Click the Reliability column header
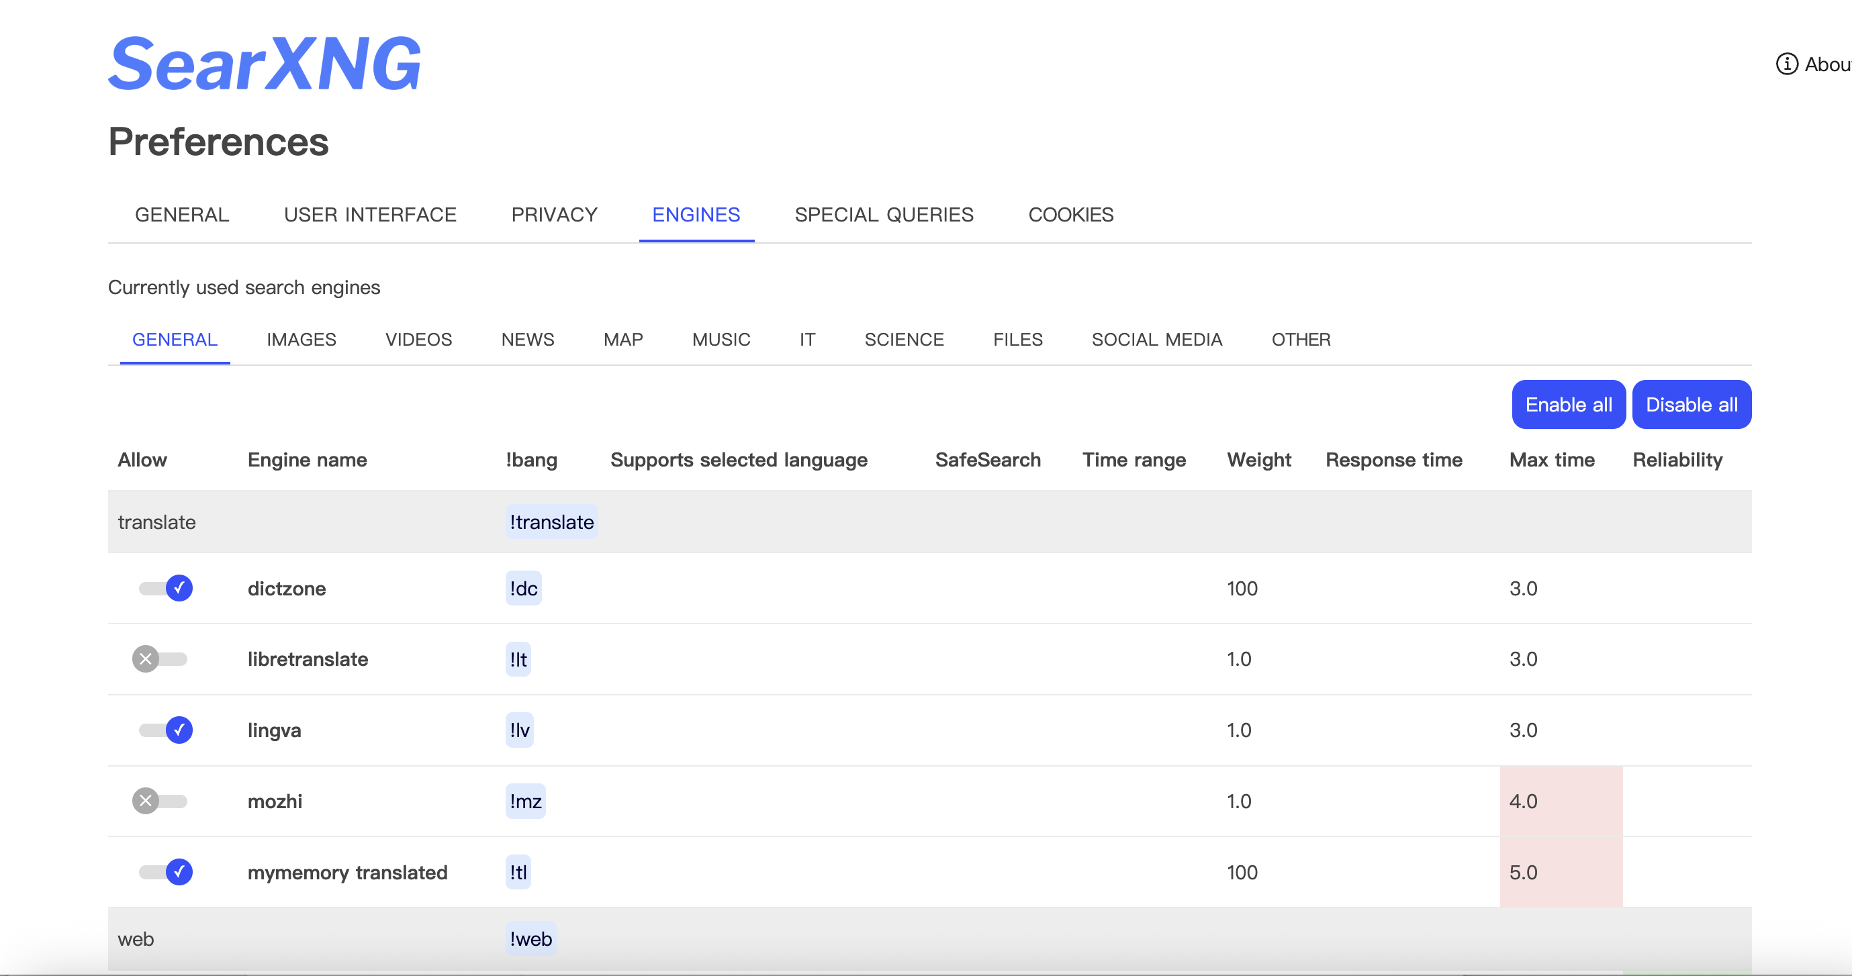The width and height of the screenshot is (1852, 976). (1677, 459)
